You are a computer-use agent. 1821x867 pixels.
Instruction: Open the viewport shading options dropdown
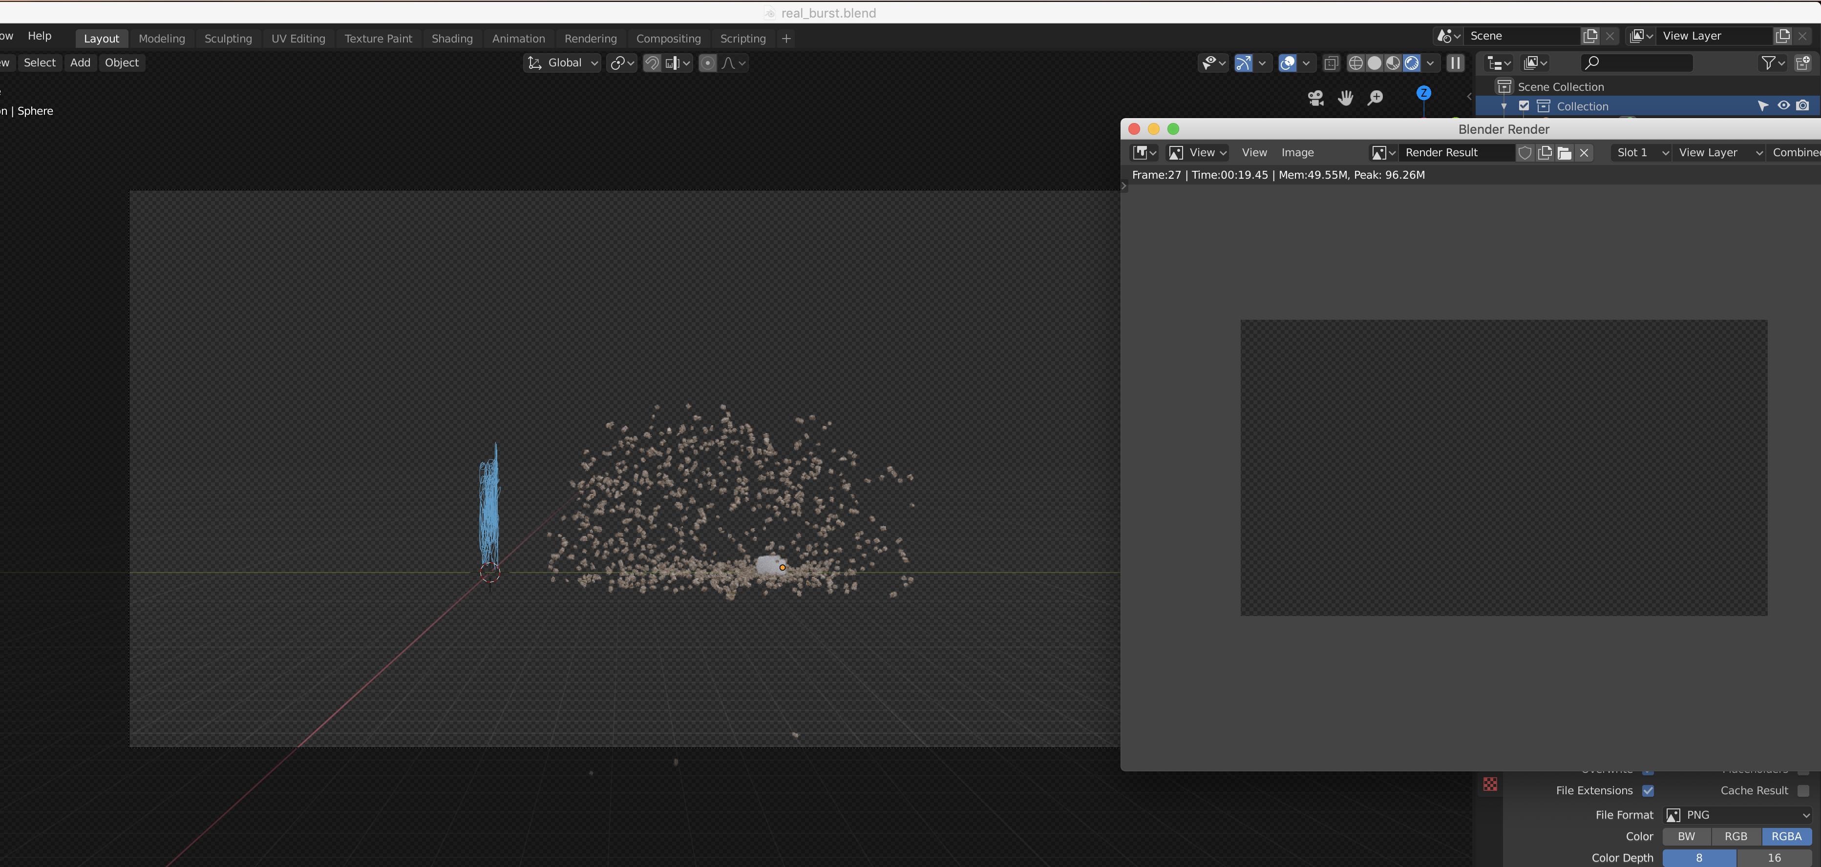point(1430,63)
